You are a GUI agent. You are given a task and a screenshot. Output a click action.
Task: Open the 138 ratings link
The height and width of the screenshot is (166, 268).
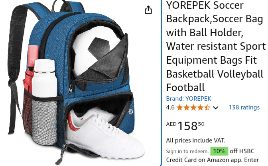pyautogui.click(x=244, y=107)
